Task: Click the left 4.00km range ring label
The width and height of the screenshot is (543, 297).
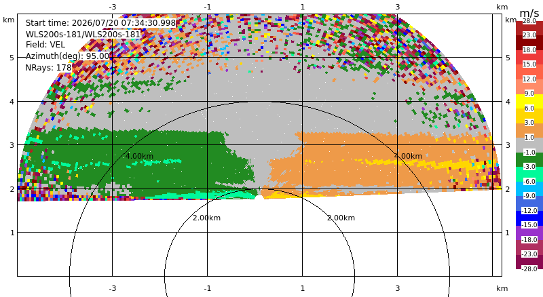Action: coord(139,156)
